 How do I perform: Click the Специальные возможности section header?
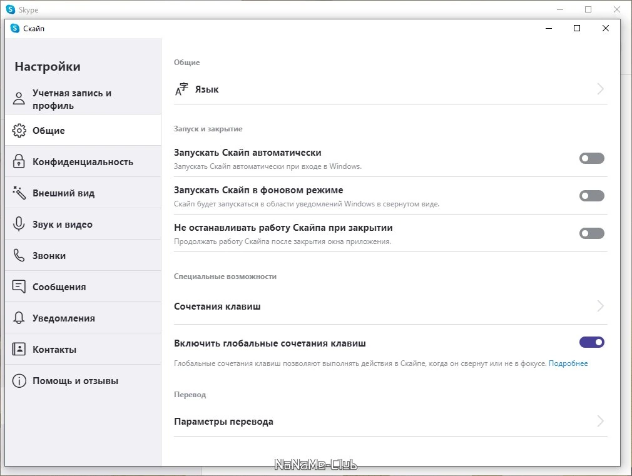[x=225, y=276]
